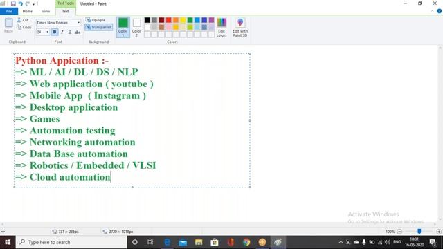Open the taskbar clock showing 18:31
Viewport: 443px width, 249px height.
click(414, 242)
